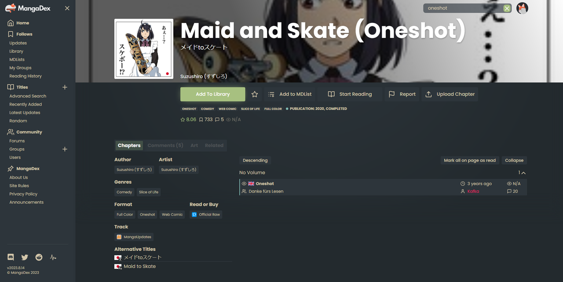Click the plus icon beside Titles
Viewport: 563px width, 282px height.
[65, 87]
